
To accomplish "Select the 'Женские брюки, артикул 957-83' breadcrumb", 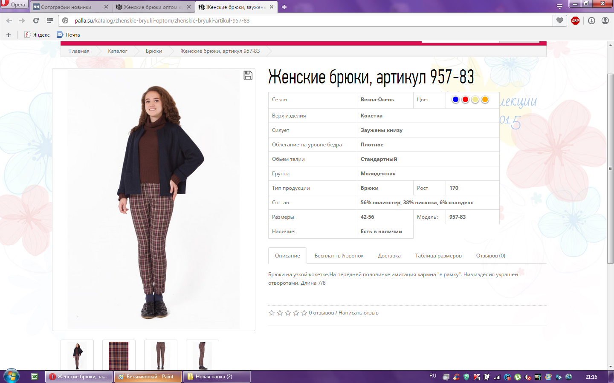I will 220,51.
